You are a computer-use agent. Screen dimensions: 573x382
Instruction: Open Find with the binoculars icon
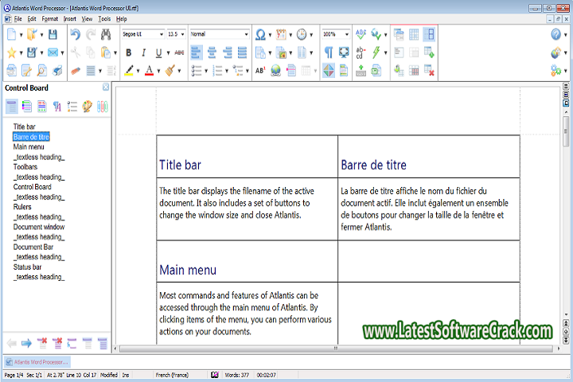[x=106, y=34]
